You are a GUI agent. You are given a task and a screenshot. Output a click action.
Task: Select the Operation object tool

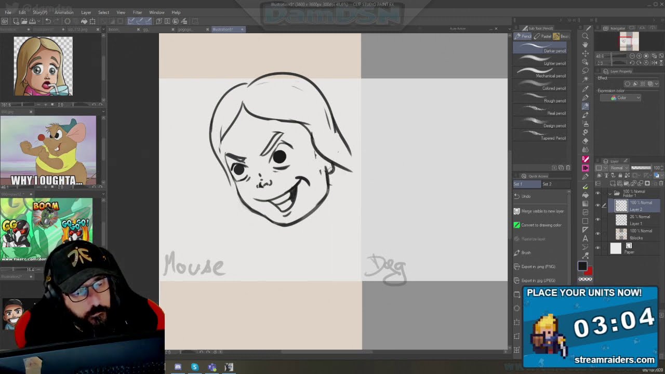(x=585, y=62)
